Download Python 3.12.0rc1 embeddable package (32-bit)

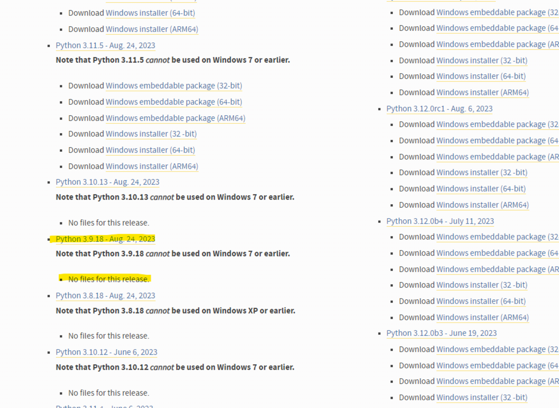pyautogui.click(x=498, y=125)
